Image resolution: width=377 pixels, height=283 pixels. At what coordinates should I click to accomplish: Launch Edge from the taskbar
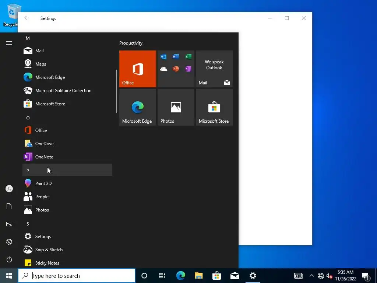click(x=180, y=276)
